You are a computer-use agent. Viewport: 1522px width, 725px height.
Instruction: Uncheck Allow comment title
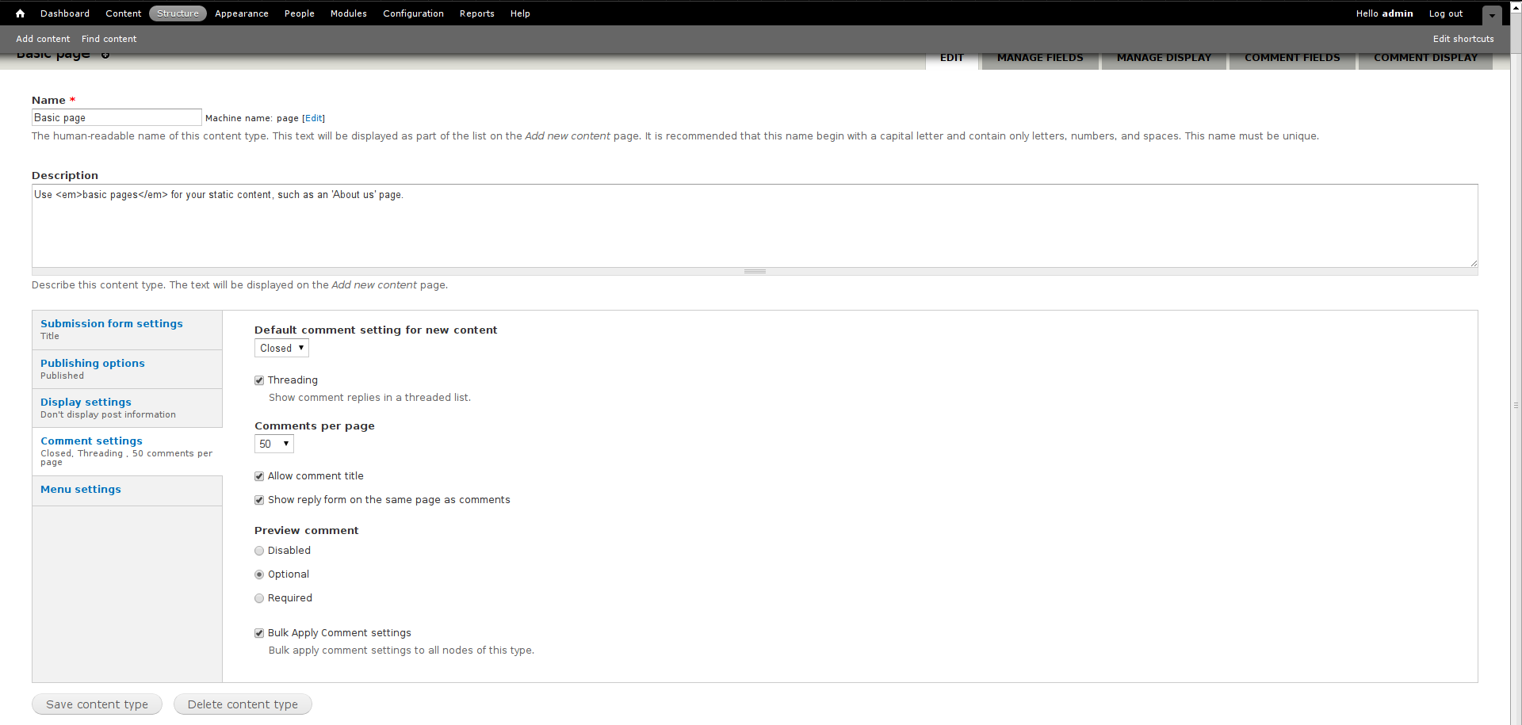(x=258, y=475)
